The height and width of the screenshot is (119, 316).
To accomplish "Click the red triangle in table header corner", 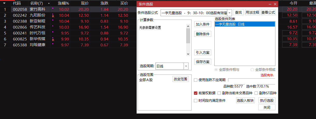I will click(4, 3).
